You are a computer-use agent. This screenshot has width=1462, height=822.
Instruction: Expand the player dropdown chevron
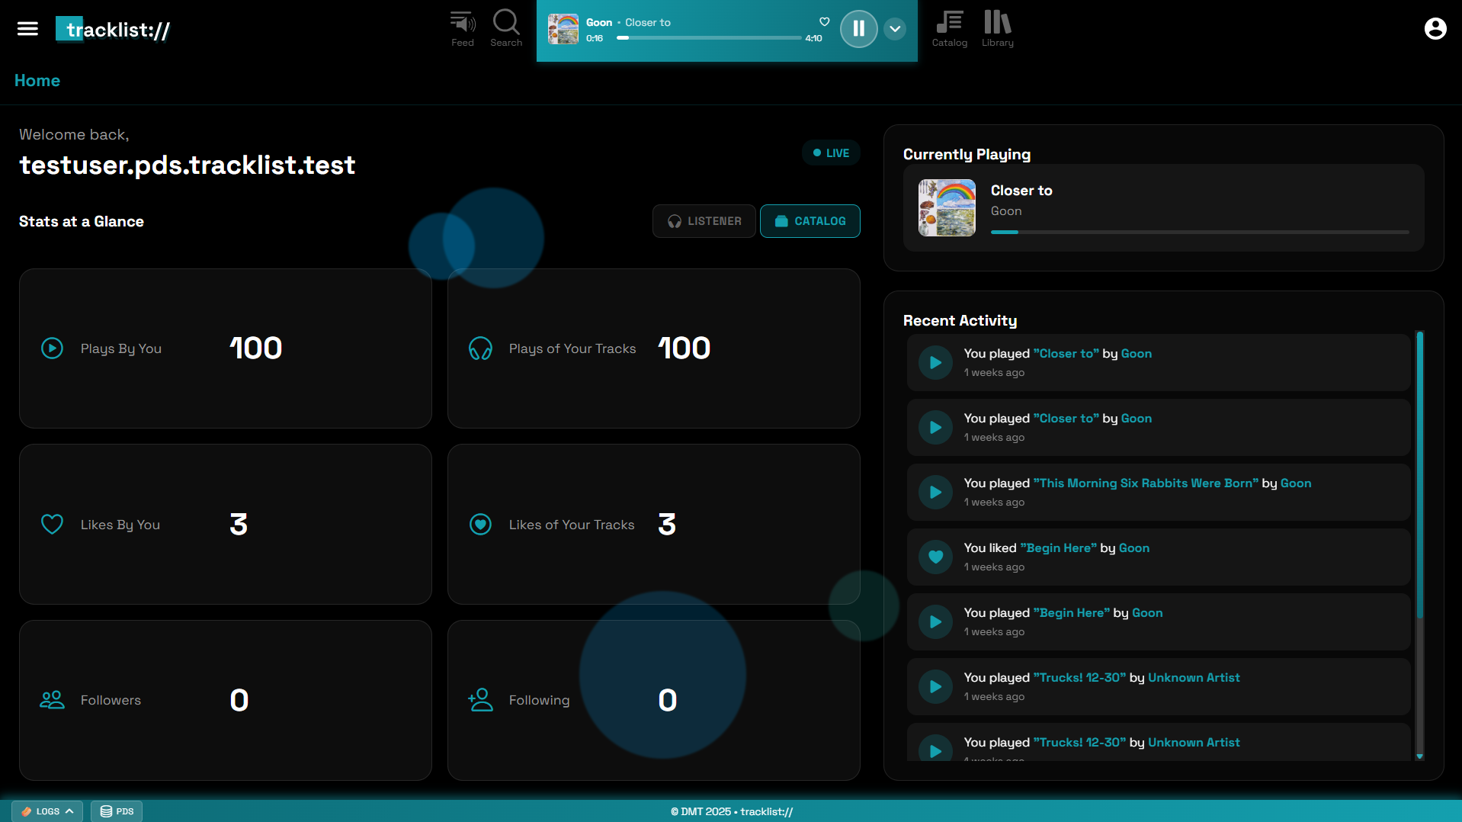coord(895,29)
